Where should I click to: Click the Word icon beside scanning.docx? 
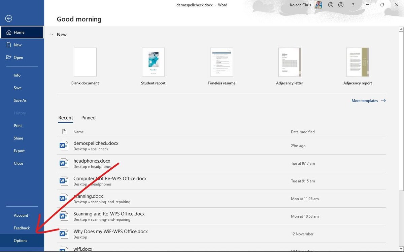[x=64, y=199]
